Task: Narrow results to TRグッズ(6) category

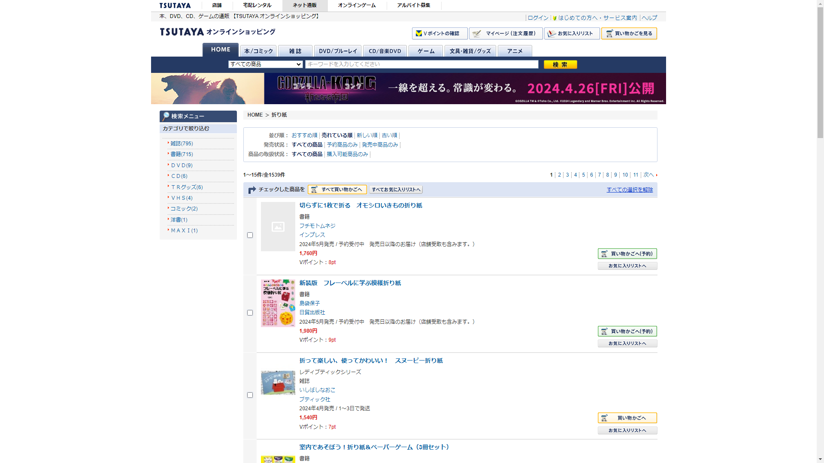Action: 187,187
